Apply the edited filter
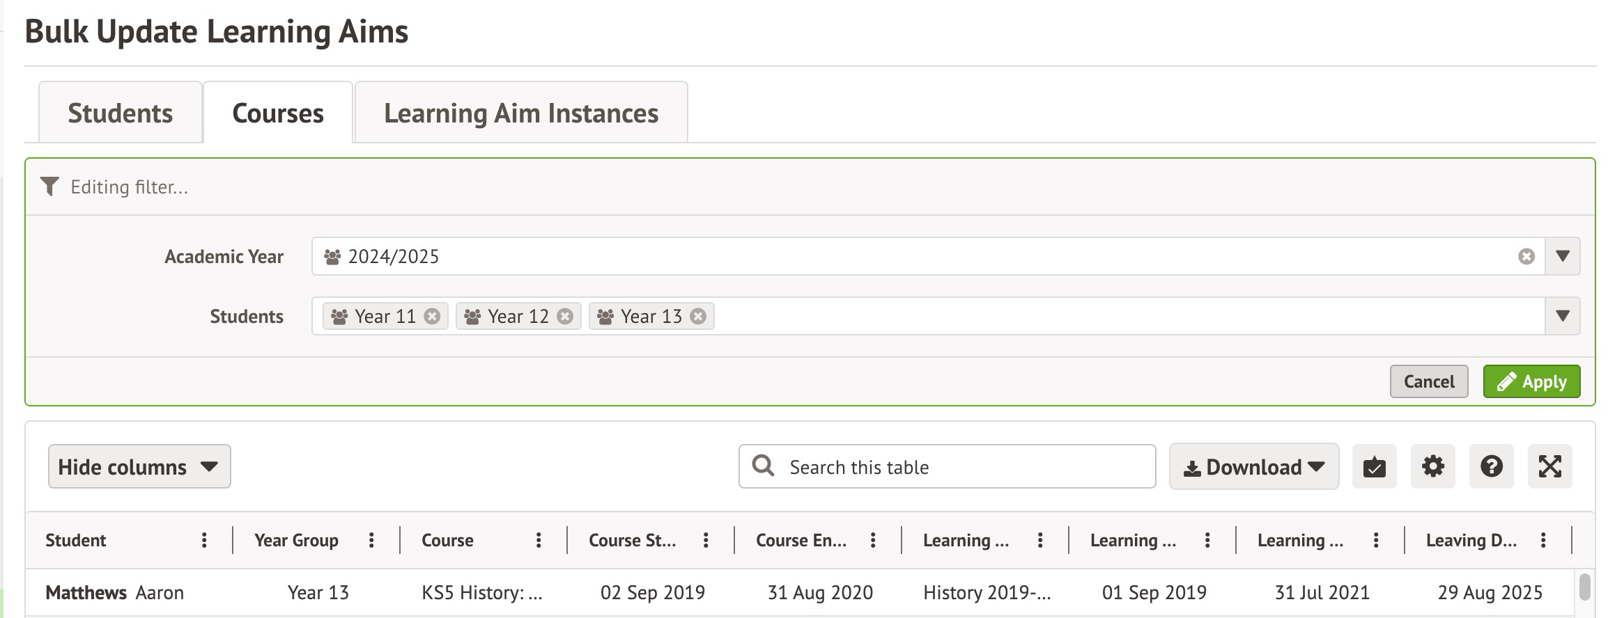The height and width of the screenshot is (618, 1608). click(x=1531, y=381)
